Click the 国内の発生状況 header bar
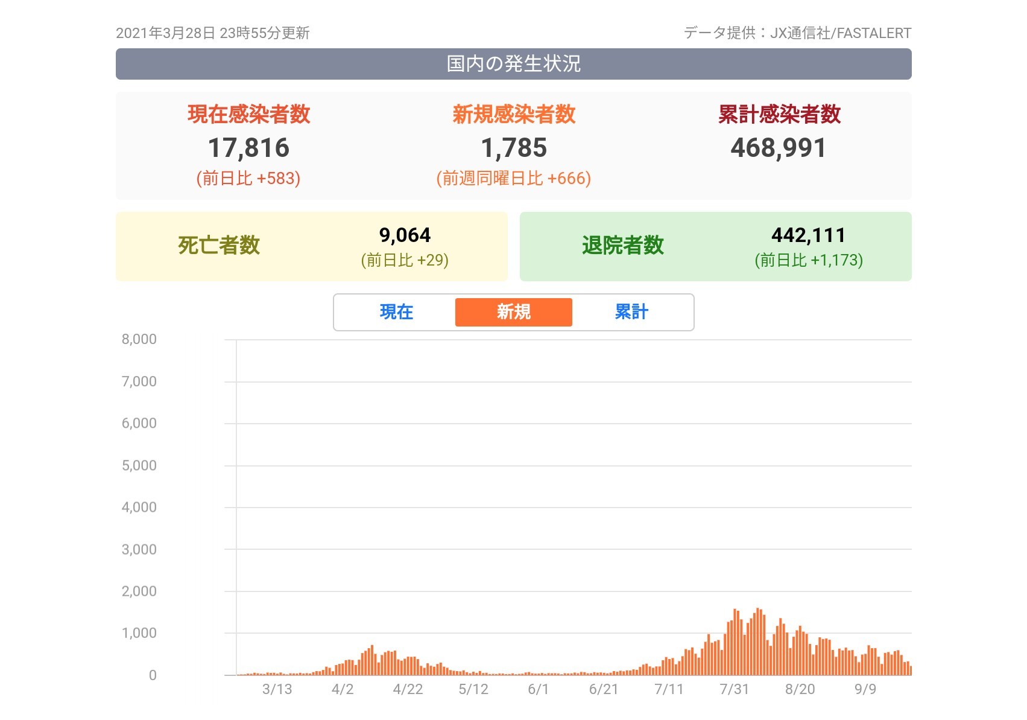The width and height of the screenshot is (1027, 720). point(513,64)
